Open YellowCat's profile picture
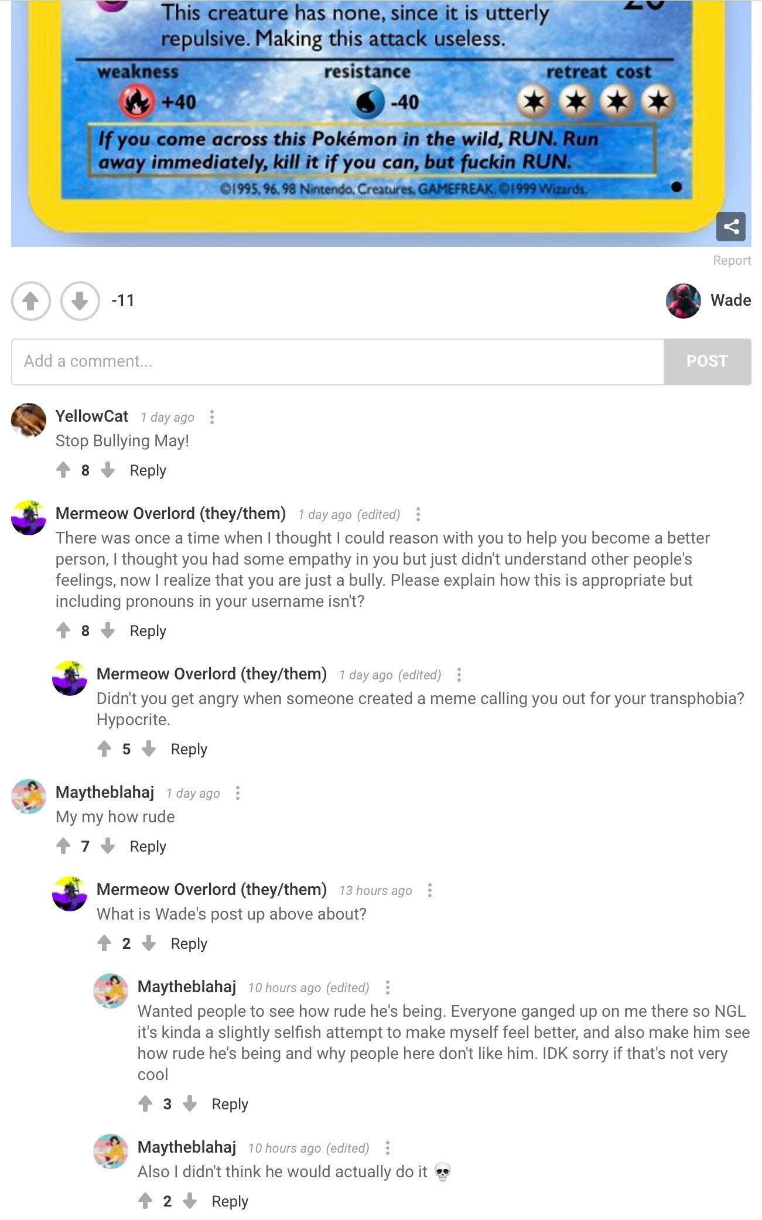The height and width of the screenshot is (1220, 762). [29, 420]
